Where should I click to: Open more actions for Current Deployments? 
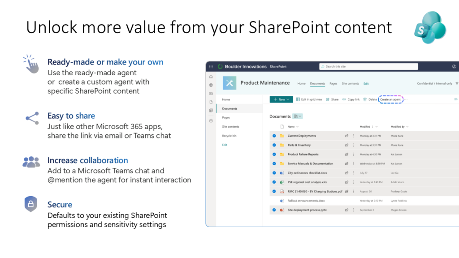point(353,136)
